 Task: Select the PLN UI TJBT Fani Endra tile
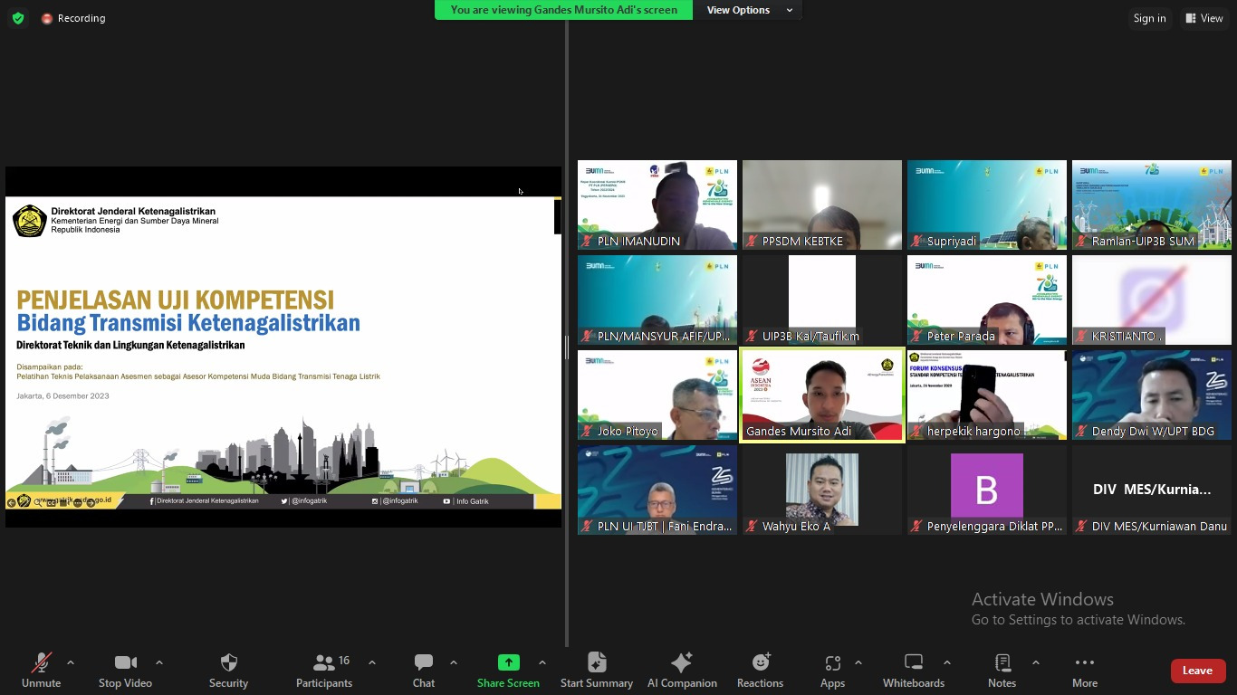tap(657, 490)
